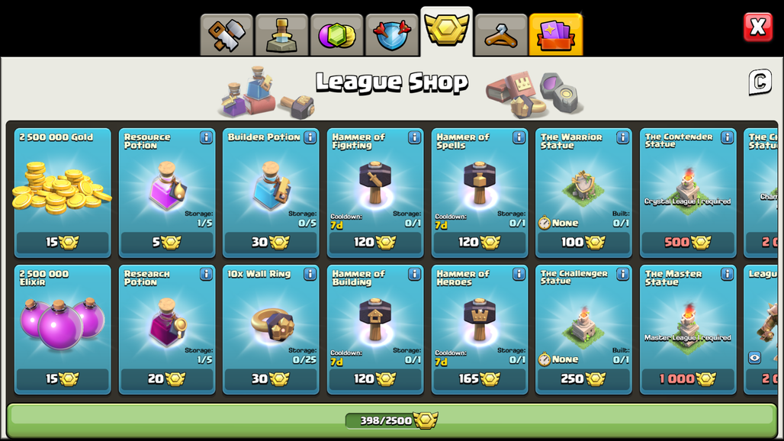This screenshot has height=441, width=784.
Task: Show info for 10x Wall Ring
Action: pos(310,274)
